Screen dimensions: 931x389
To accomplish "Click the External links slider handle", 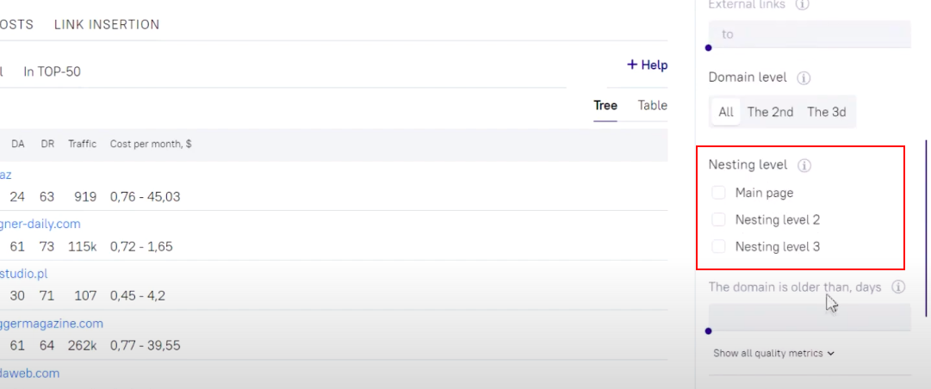I will [708, 48].
